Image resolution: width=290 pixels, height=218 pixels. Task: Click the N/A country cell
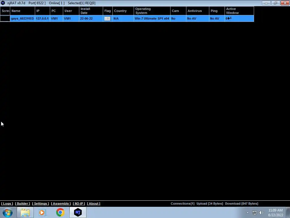point(123,18)
